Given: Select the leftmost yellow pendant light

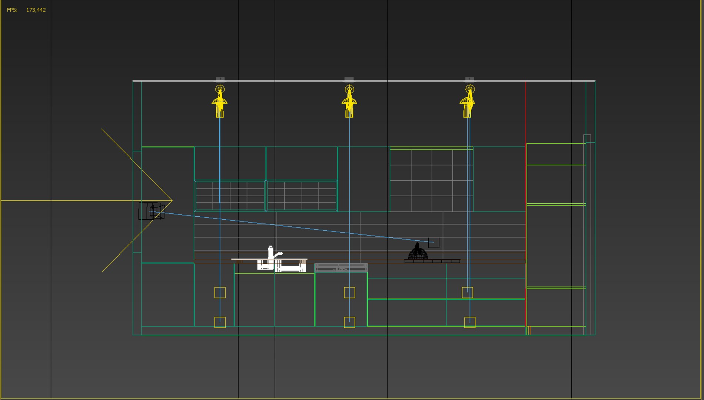Looking at the screenshot, I should pos(220,101).
